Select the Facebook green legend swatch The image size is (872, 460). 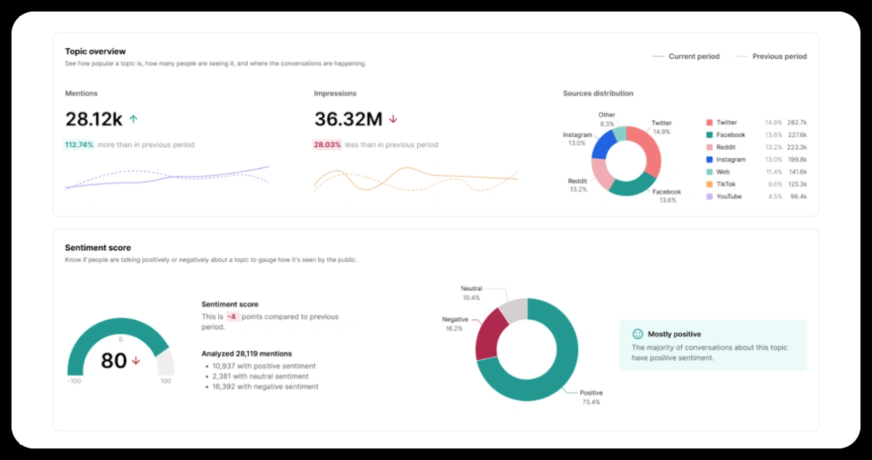709,135
